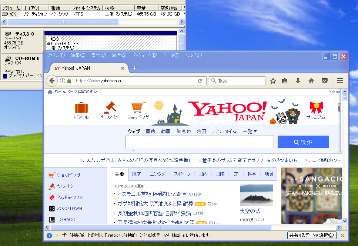The width and height of the screenshot is (358, 246).
Task: Open headline イスラエル首相 停戦ないと断言
Action: tap(152, 194)
